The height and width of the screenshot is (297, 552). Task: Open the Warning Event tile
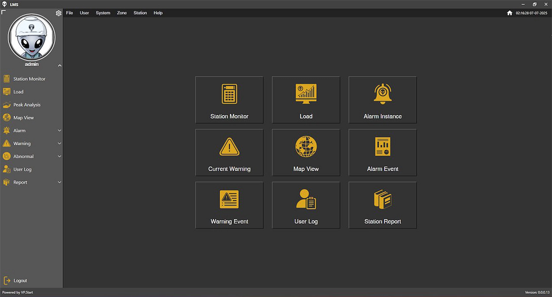tap(229, 205)
